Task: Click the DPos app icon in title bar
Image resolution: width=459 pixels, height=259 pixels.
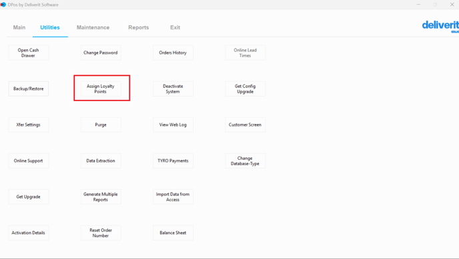Action: click(x=3, y=5)
